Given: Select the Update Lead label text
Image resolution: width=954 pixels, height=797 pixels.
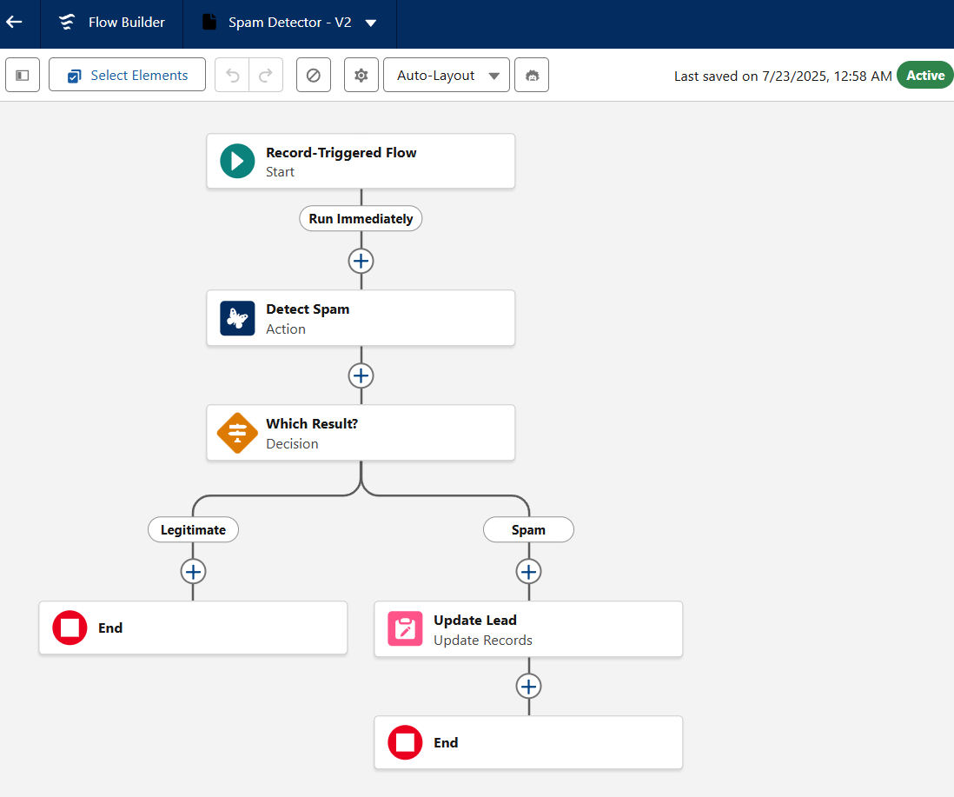Looking at the screenshot, I should click(x=475, y=620).
